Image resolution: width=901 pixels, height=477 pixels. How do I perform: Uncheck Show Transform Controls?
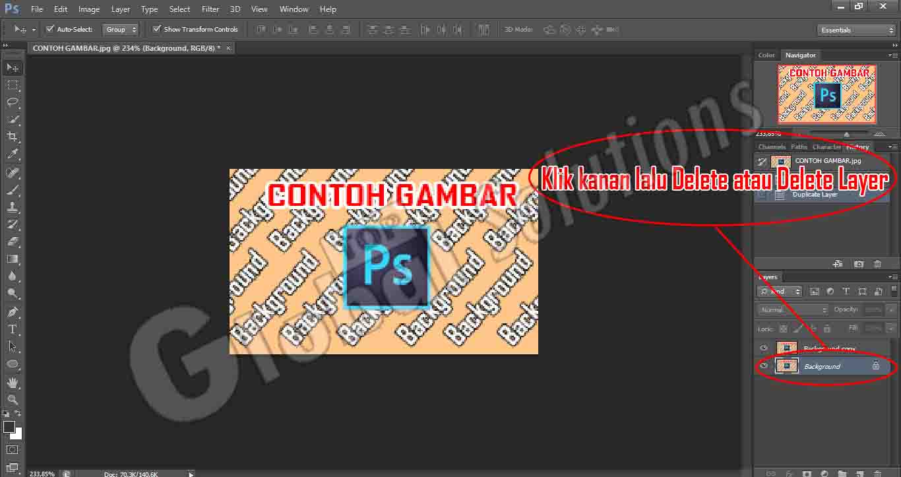click(x=156, y=29)
